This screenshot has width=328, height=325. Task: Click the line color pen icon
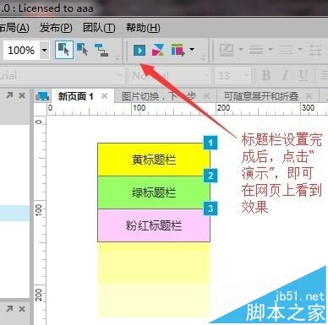coord(227,50)
